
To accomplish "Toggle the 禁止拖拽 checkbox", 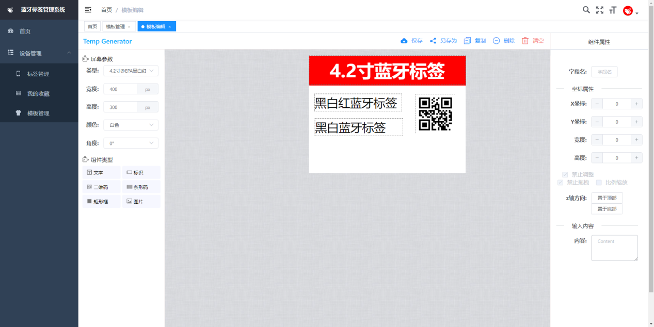I will 561,183.
